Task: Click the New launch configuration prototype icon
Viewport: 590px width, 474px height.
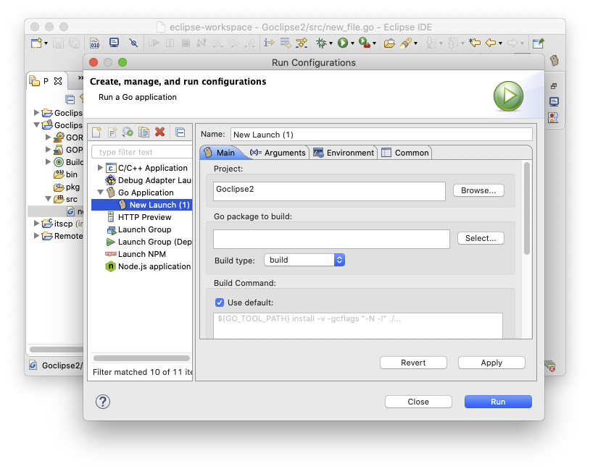Action: coord(112,132)
